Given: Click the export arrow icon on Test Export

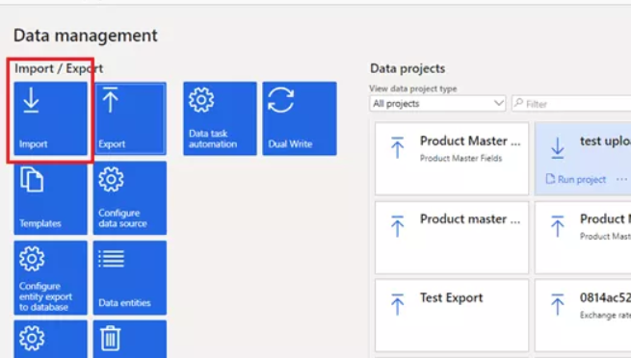Looking at the screenshot, I should coord(397,304).
